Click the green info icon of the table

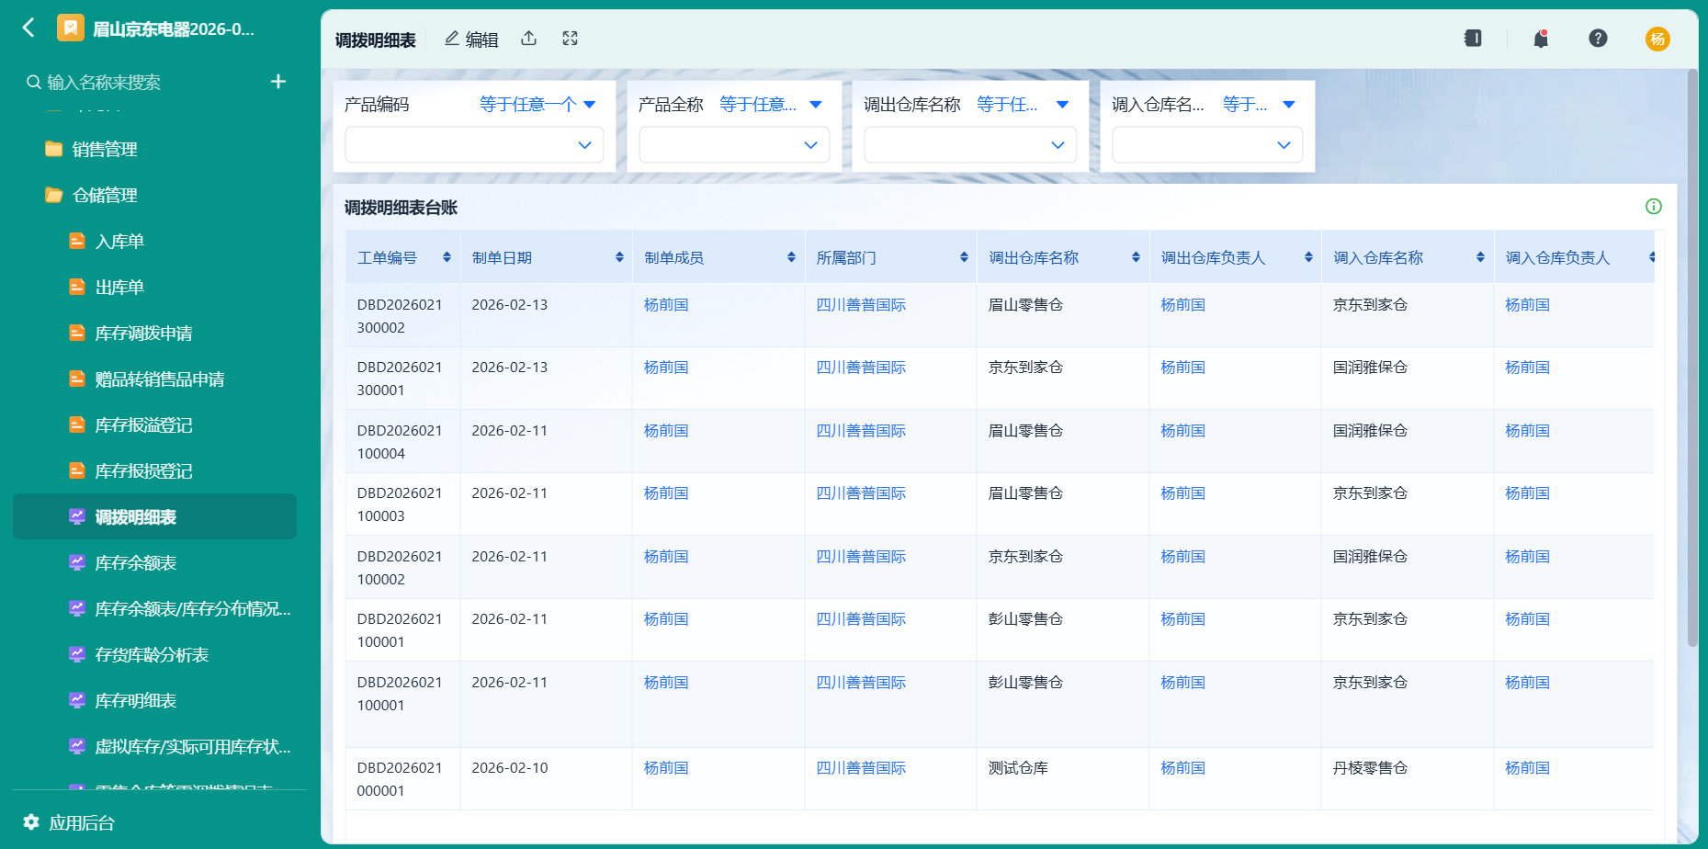pyautogui.click(x=1654, y=207)
